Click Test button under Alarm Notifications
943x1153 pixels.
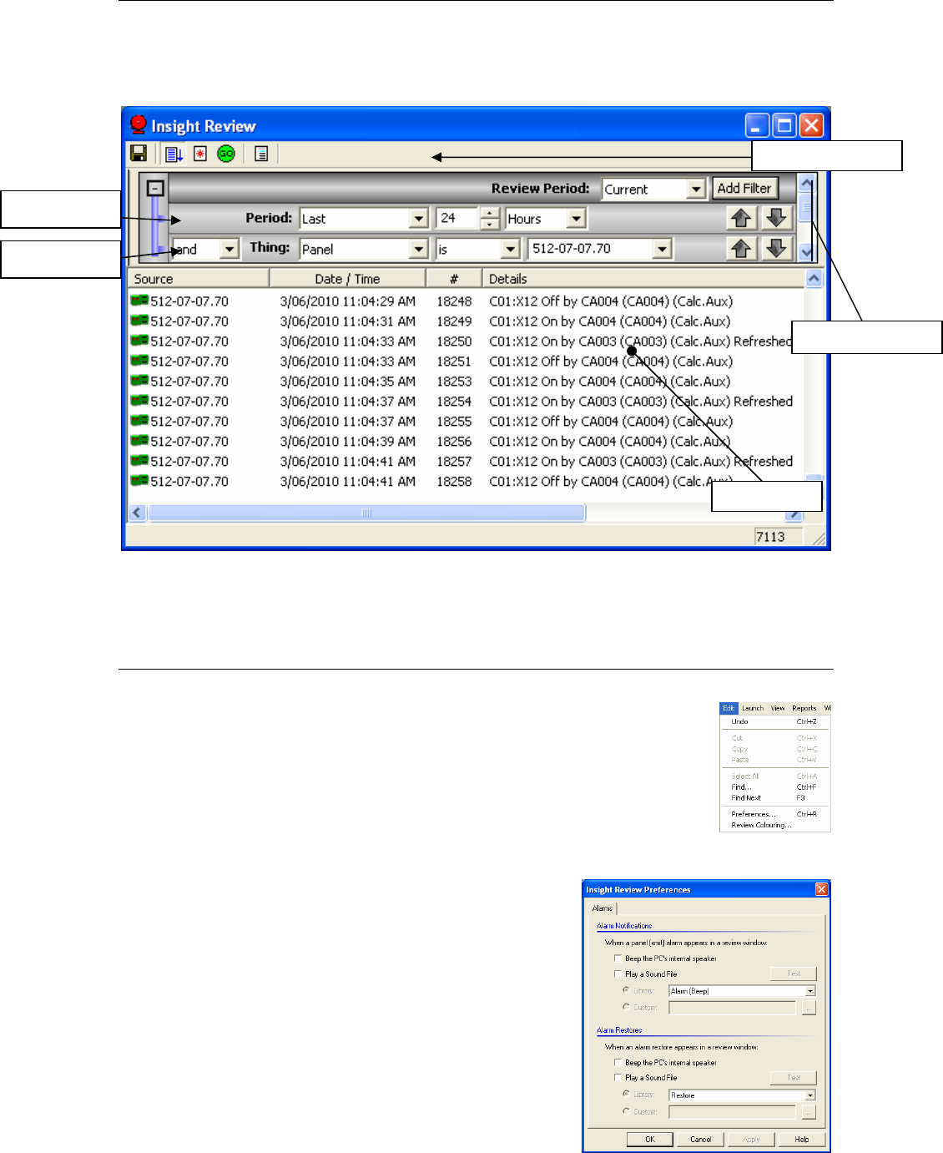tap(794, 973)
